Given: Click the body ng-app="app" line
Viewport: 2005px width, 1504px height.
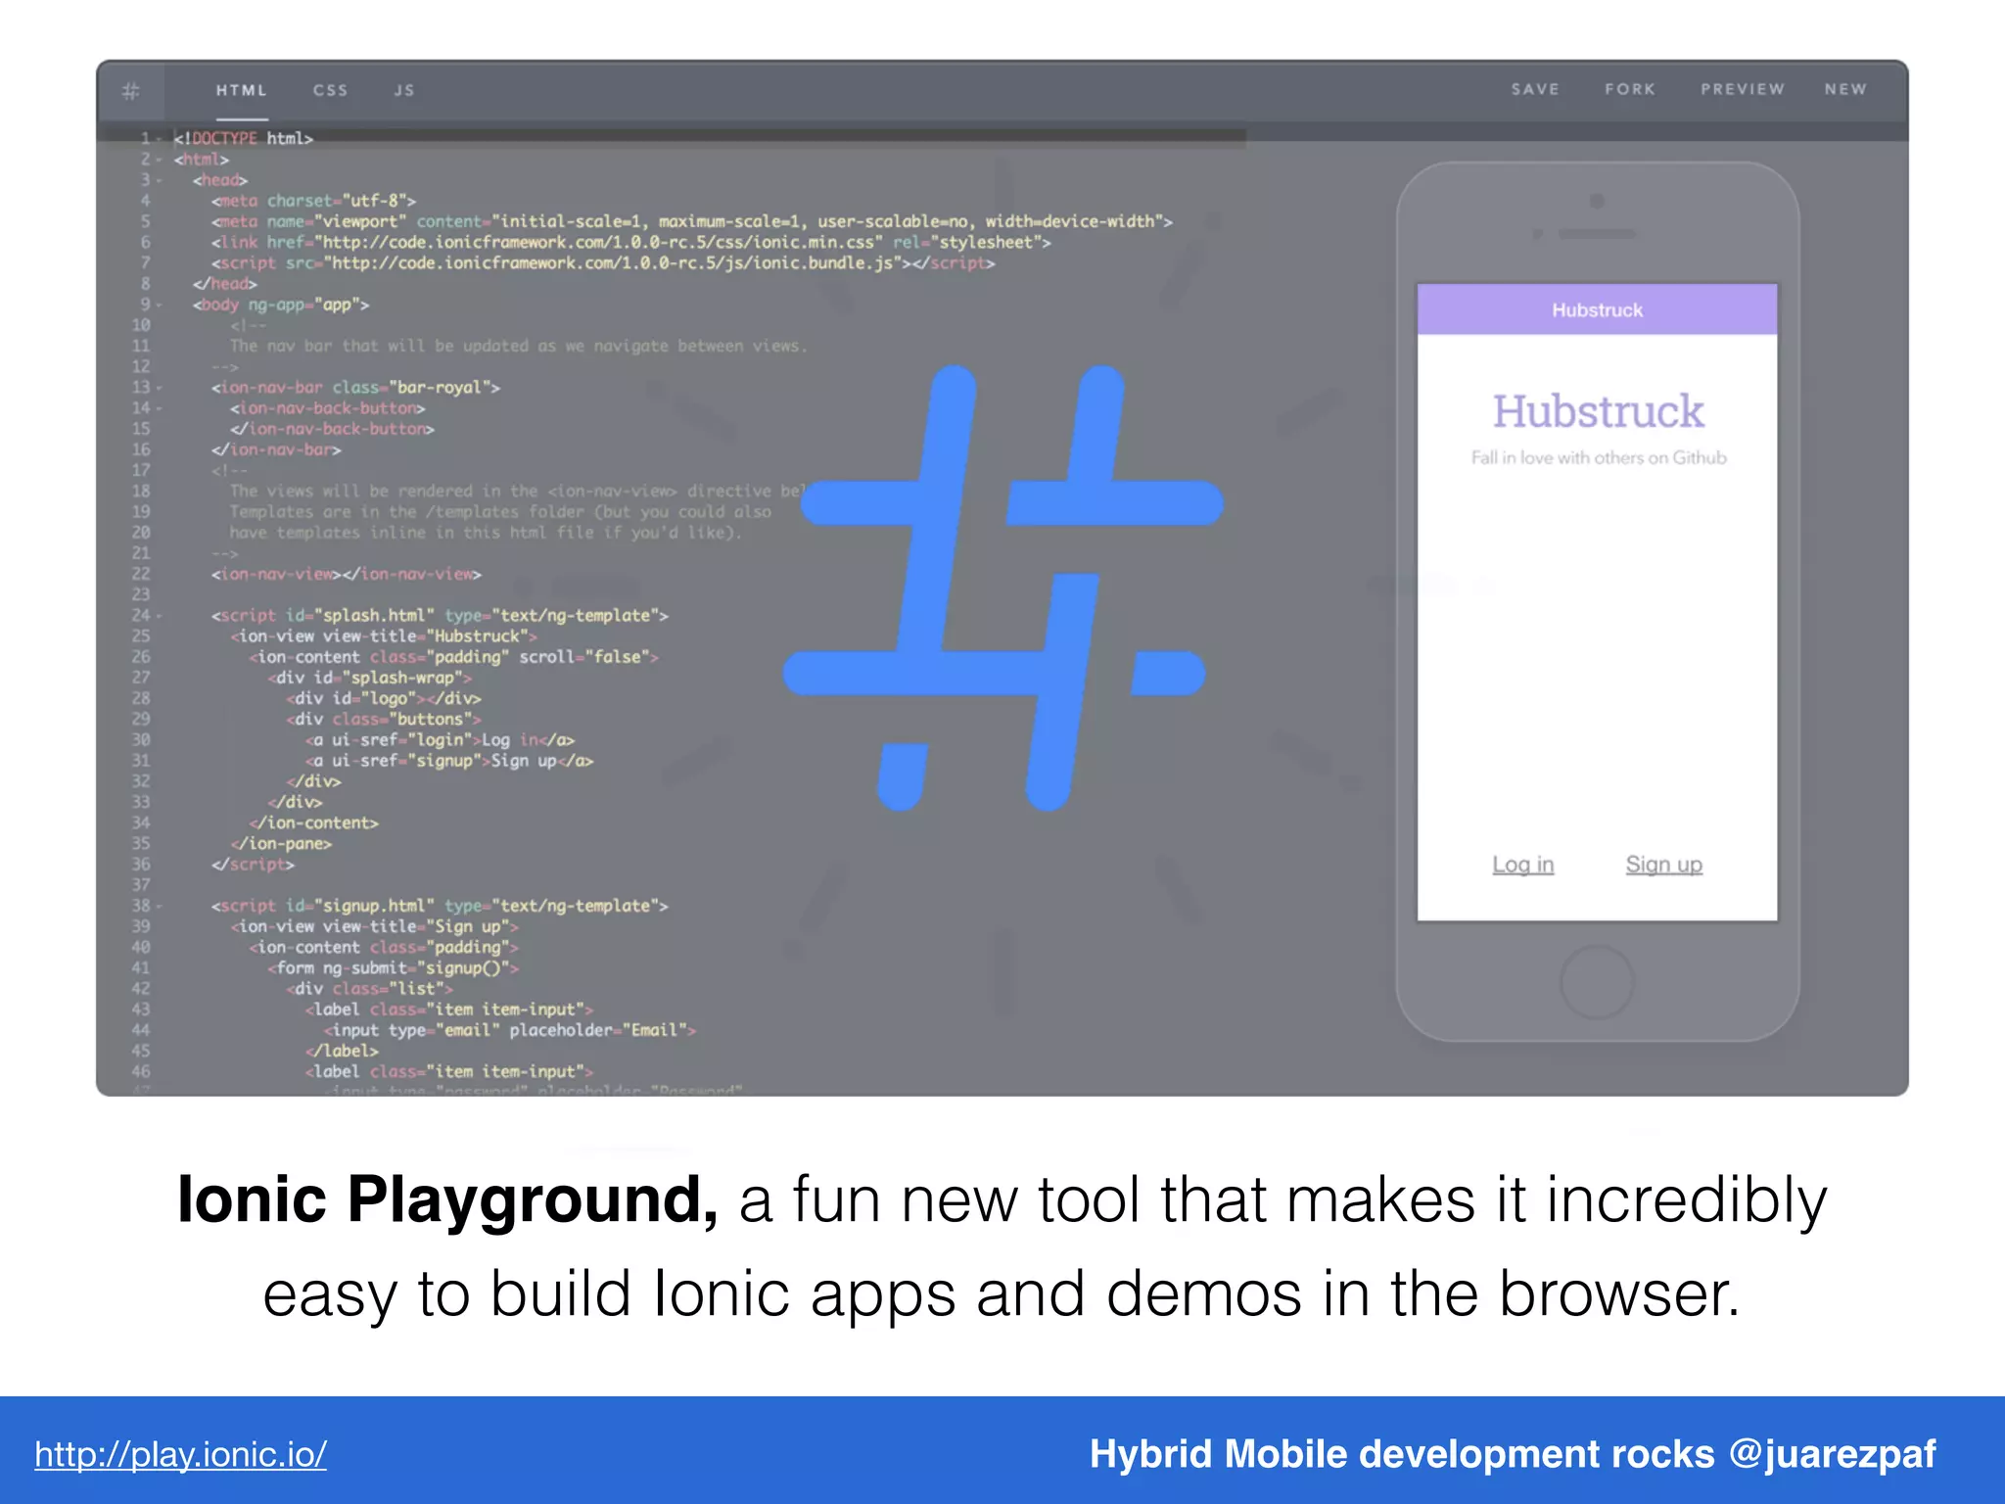Looking at the screenshot, I should point(281,305).
